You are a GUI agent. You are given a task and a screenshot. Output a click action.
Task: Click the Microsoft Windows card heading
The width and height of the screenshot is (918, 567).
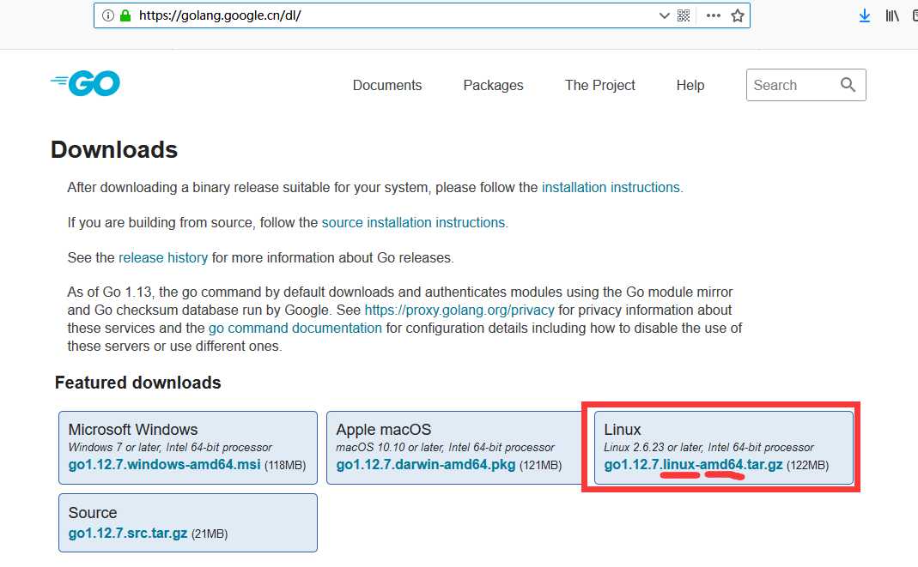[x=133, y=430]
